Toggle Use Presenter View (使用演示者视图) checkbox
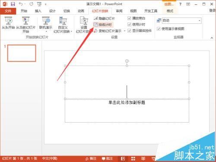This screenshot has height=162, width=216. pos(159,29)
